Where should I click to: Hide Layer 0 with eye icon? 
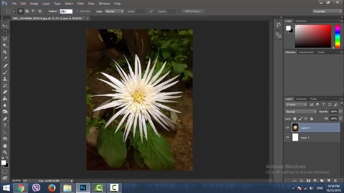(x=288, y=128)
